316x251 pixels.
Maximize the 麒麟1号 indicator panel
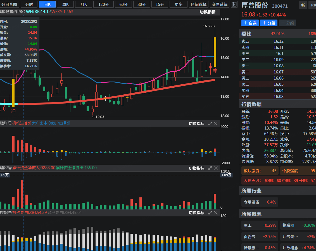click(210, 124)
